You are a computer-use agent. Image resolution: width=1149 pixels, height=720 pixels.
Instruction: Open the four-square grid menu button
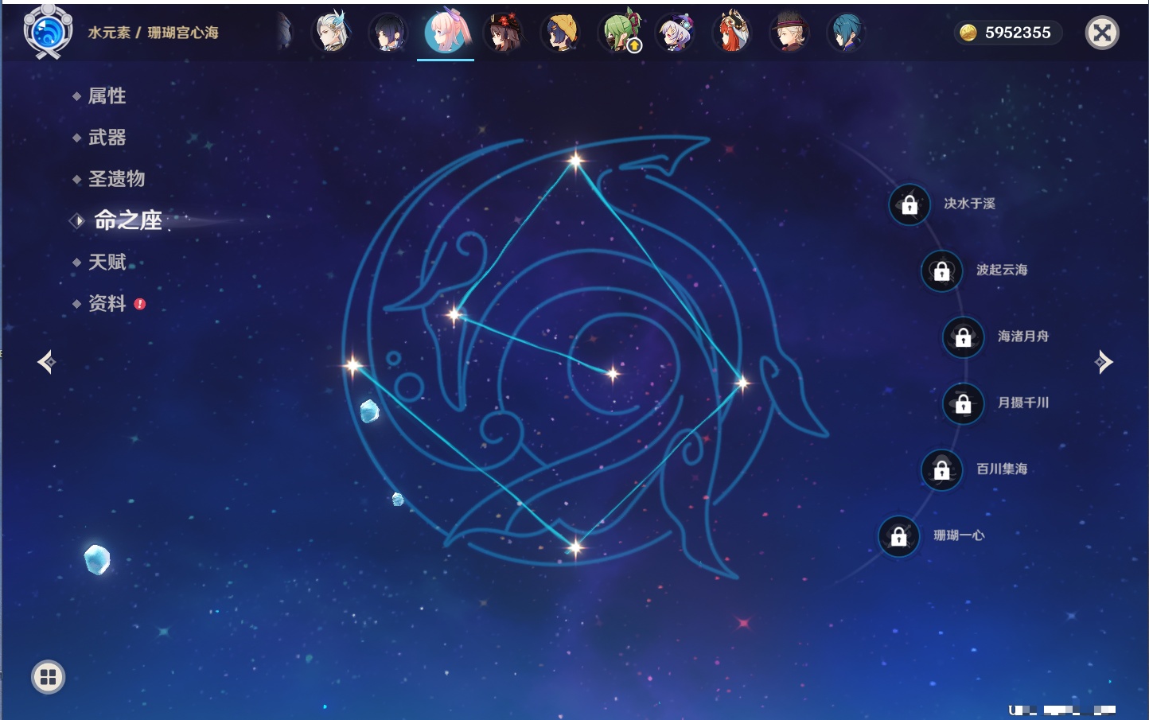pyautogui.click(x=48, y=677)
